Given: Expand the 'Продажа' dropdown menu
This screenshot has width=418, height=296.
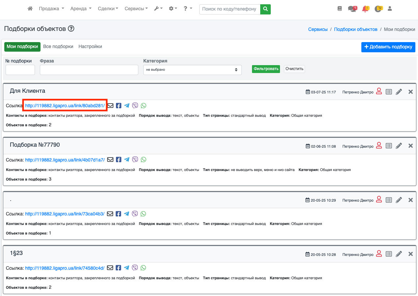Looking at the screenshot, I should [x=51, y=9].
